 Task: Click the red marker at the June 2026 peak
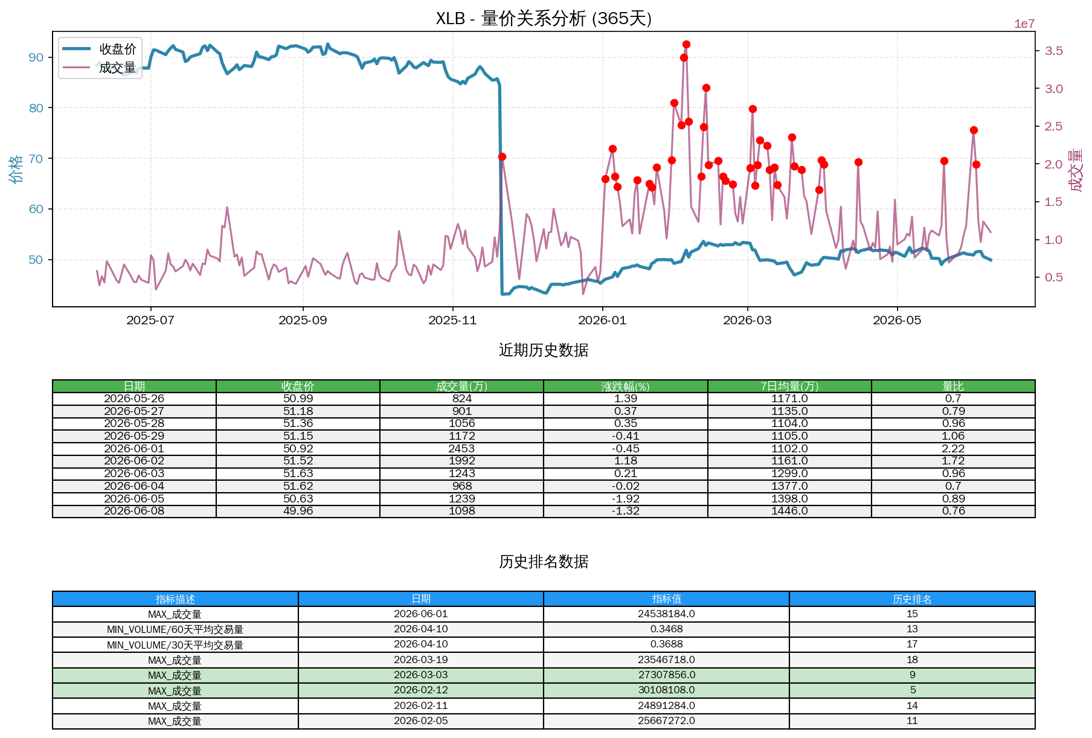point(974,130)
